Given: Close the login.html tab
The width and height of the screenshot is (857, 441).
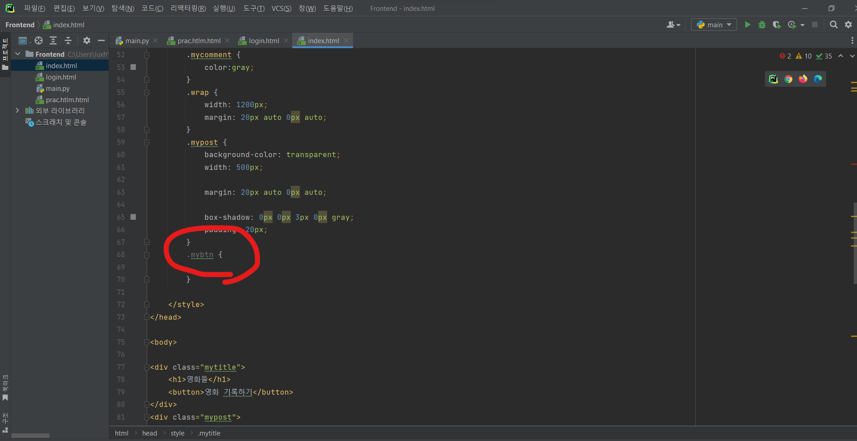Looking at the screenshot, I should click(x=286, y=40).
